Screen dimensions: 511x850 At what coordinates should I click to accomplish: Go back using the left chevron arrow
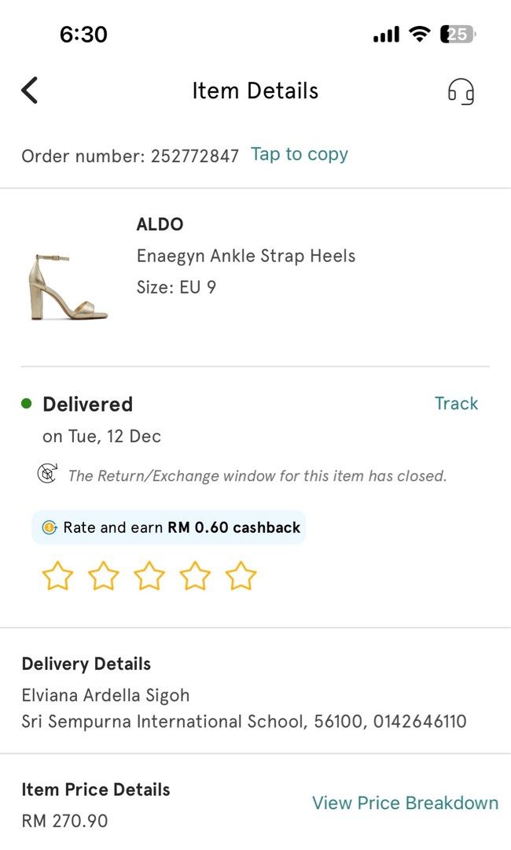(x=30, y=90)
